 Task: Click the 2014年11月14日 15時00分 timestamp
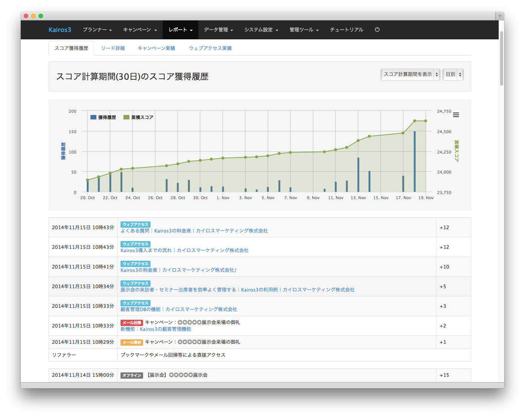coord(83,375)
